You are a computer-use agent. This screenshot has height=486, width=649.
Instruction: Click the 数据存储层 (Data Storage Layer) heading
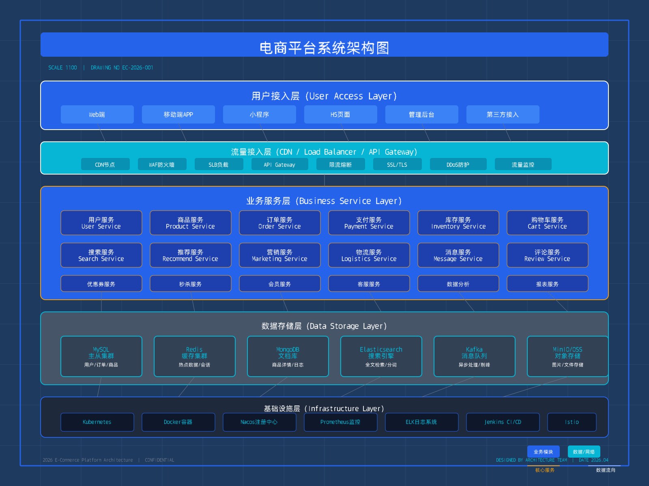324,326
